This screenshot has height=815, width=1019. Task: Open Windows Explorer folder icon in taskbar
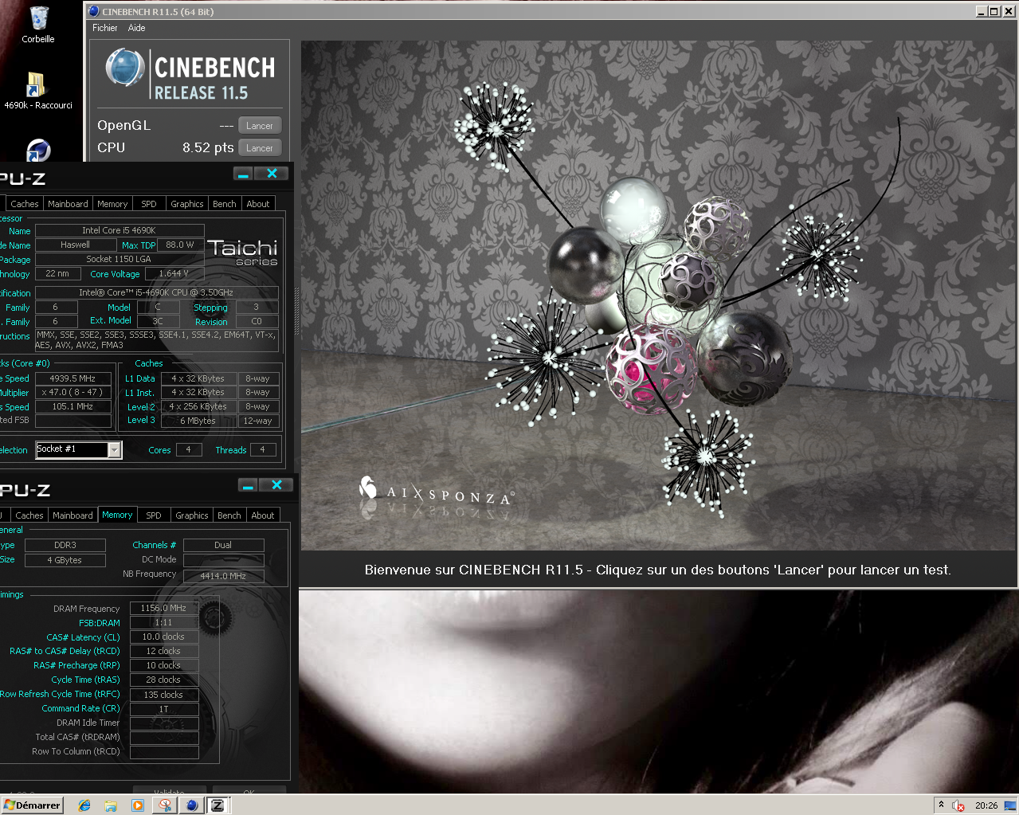click(x=111, y=805)
